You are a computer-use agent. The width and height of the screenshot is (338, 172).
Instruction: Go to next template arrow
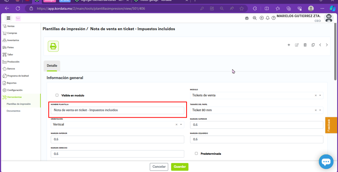[x=327, y=45]
